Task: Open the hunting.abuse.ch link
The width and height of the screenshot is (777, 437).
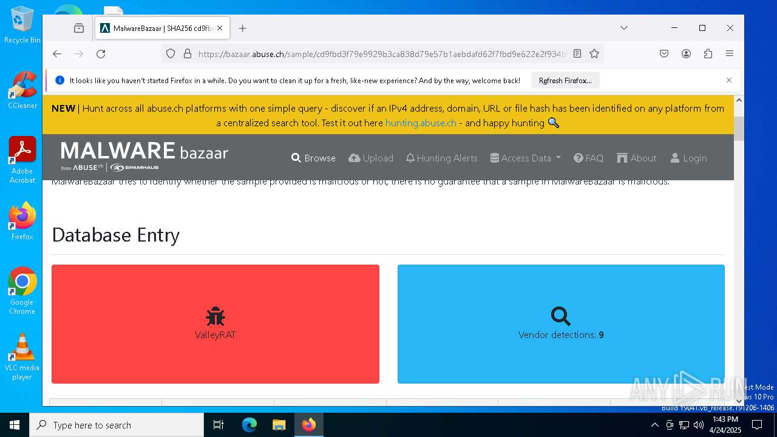Action: [x=421, y=123]
